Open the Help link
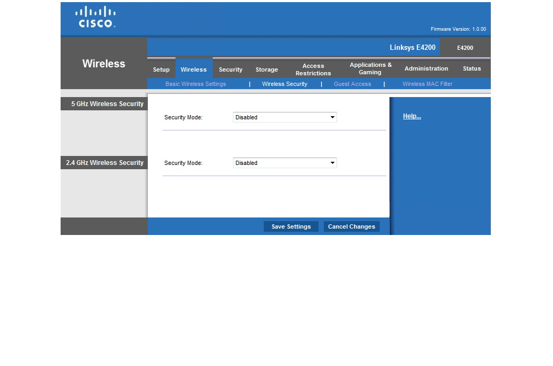Screen dimensions: 553x366 pos(412,116)
